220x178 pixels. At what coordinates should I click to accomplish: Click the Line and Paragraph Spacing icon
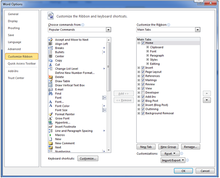[51, 131]
